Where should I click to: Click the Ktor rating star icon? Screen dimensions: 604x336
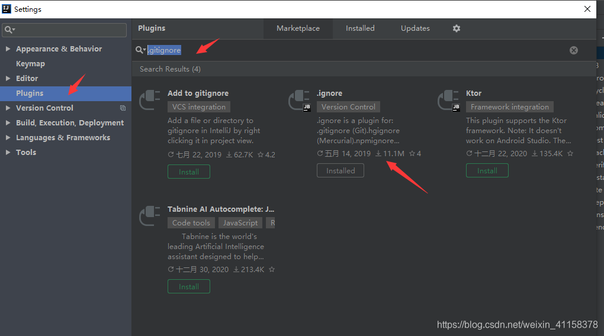click(570, 154)
